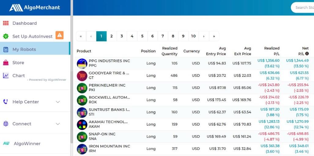The height and width of the screenshot is (156, 314).
Task: Click the Akamai Technologies product icon
Action: (x=82, y=124)
